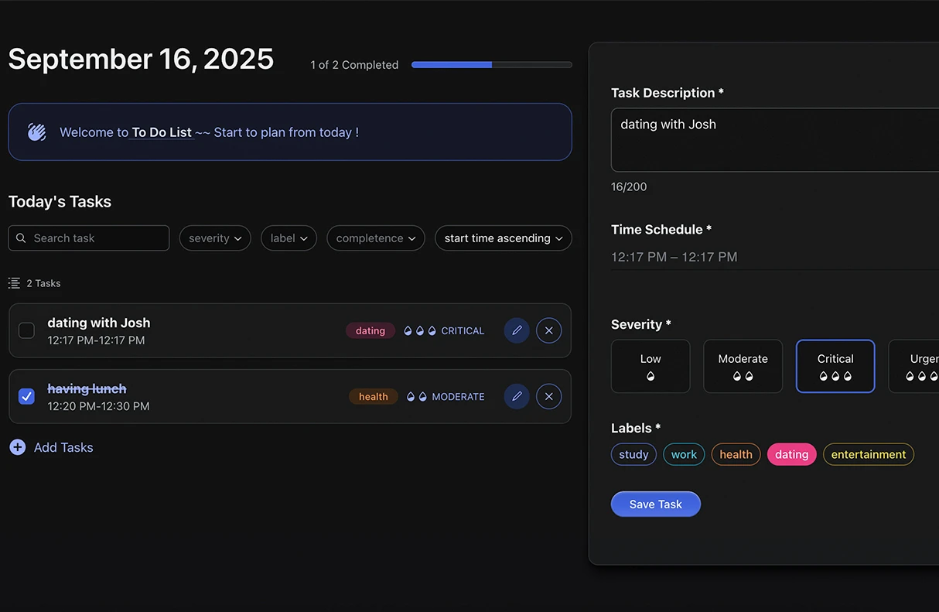Remove the having lunch task with X icon
939x612 pixels.
pyautogui.click(x=548, y=397)
